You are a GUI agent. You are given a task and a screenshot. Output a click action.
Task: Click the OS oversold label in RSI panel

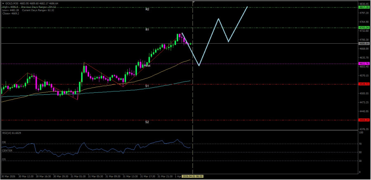pos(4,159)
